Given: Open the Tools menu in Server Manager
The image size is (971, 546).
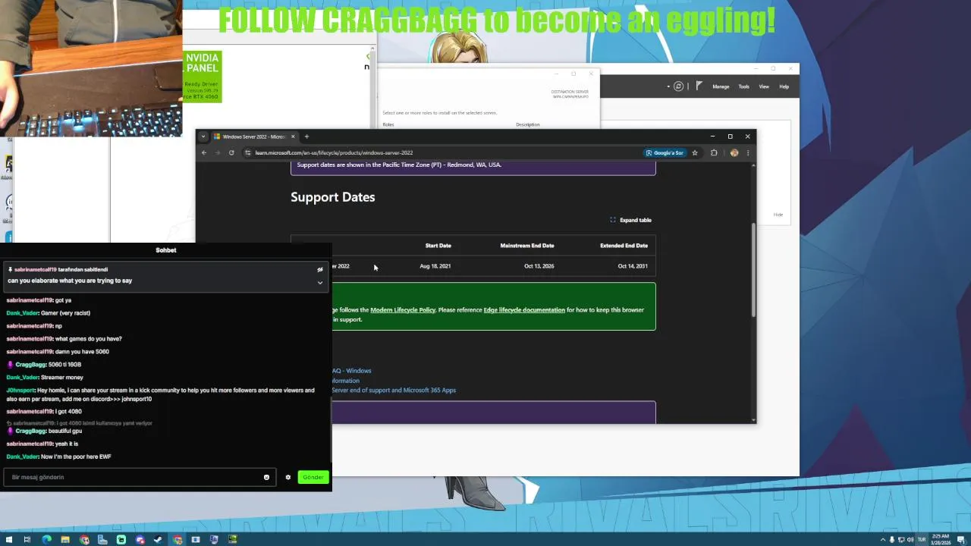Looking at the screenshot, I should click(744, 86).
